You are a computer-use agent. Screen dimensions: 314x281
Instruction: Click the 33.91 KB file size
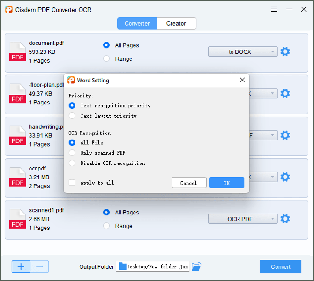[40, 135]
